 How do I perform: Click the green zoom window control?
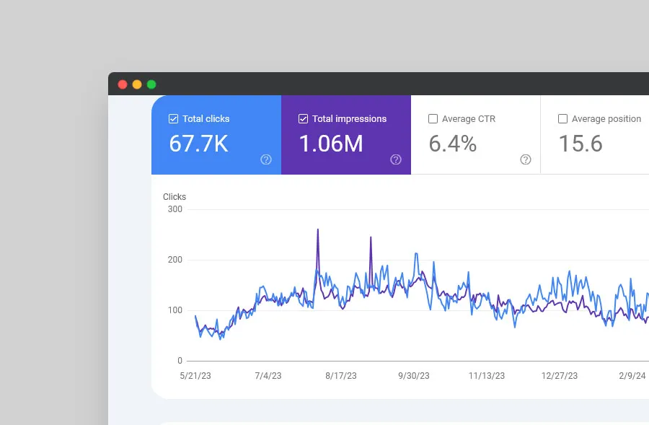[x=151, y=84]
